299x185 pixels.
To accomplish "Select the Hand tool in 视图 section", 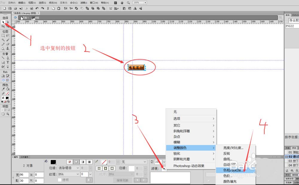I will pos(3,114).
